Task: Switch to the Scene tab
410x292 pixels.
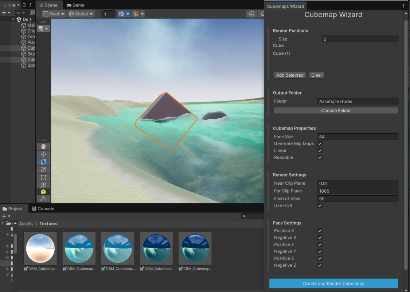Action: click(48, 5)
